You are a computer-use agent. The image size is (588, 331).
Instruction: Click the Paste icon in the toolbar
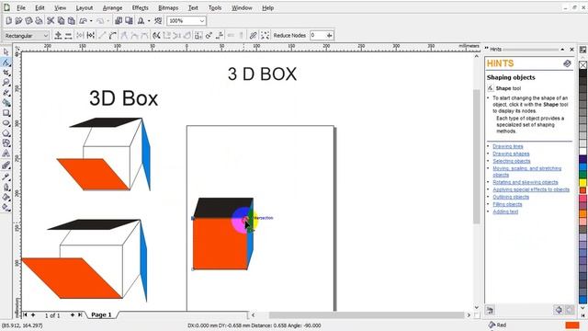(x=71, y=20)
